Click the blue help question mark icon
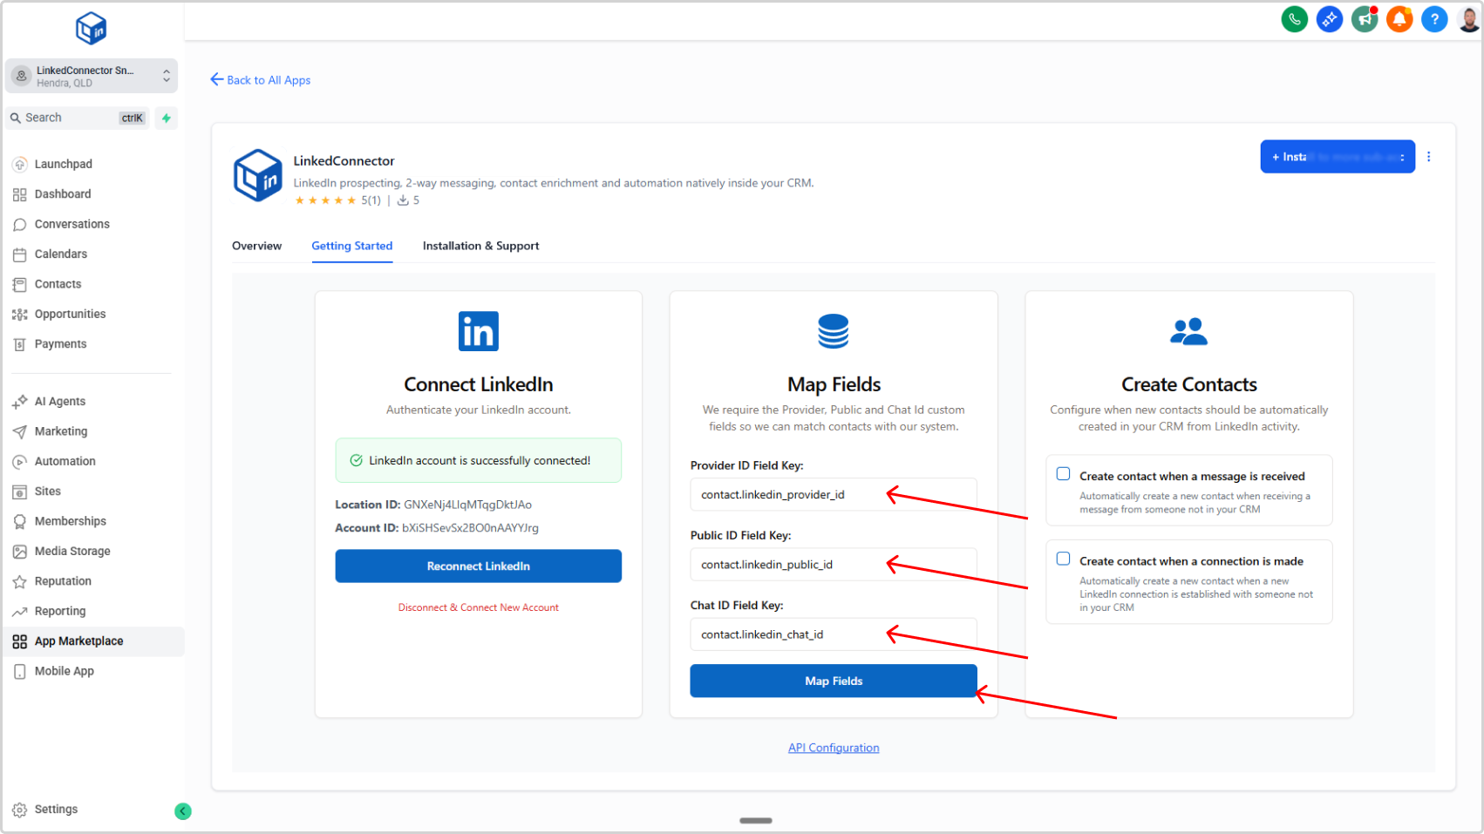 (1433, 18)
